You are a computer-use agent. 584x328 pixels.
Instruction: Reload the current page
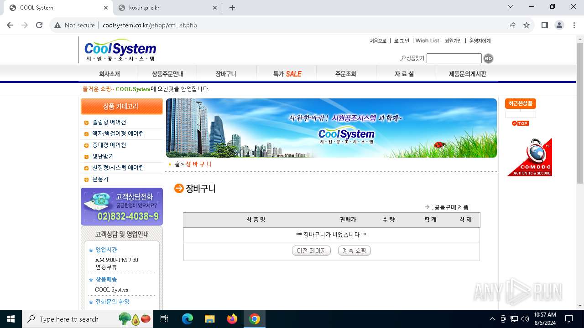click(x=39, y=25)
